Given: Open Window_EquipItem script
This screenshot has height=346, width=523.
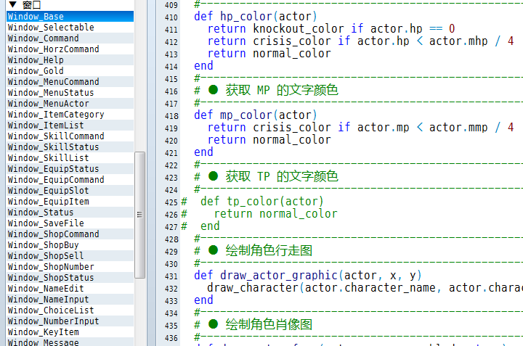Looking at the screenshot, I should pyautogui.click(x=70, y=202).
